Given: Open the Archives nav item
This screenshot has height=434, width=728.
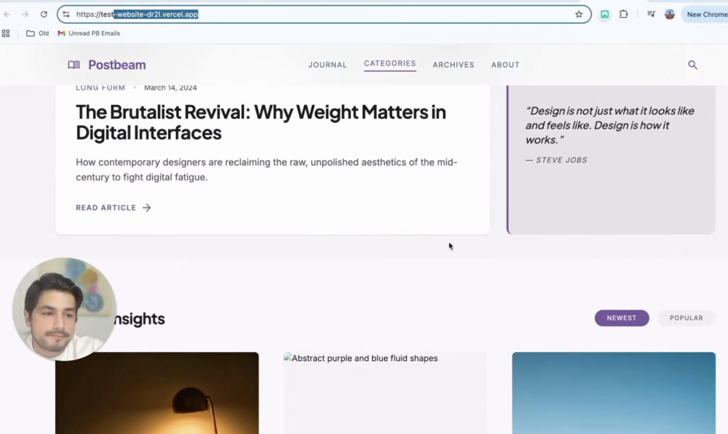Looking at the screenshot, I should pyautogui.click(x=453, y=65).
